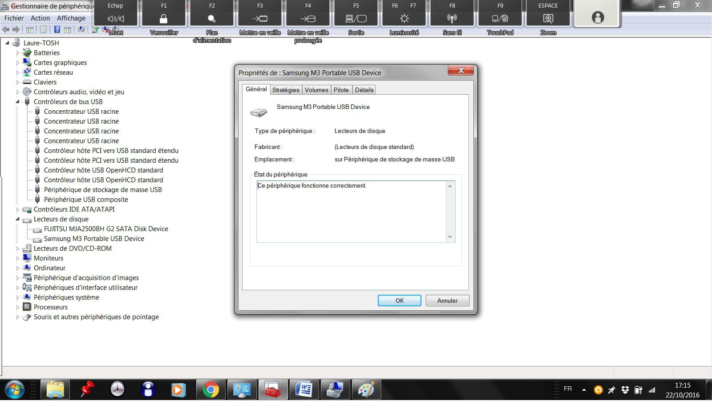Click the F4 Mettre en veille prolongée card
Screen dimensions: 712x413
308,13
